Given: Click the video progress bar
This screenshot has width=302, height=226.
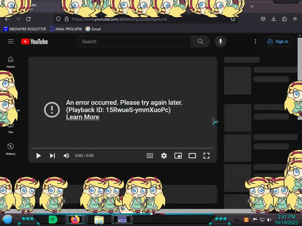Looking at the screenshot, I should (123, 148).
